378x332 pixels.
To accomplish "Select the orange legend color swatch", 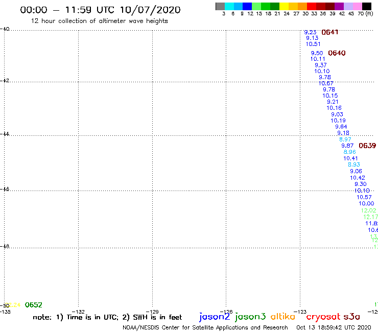I will pyautogui.click(x=302, y=6).
